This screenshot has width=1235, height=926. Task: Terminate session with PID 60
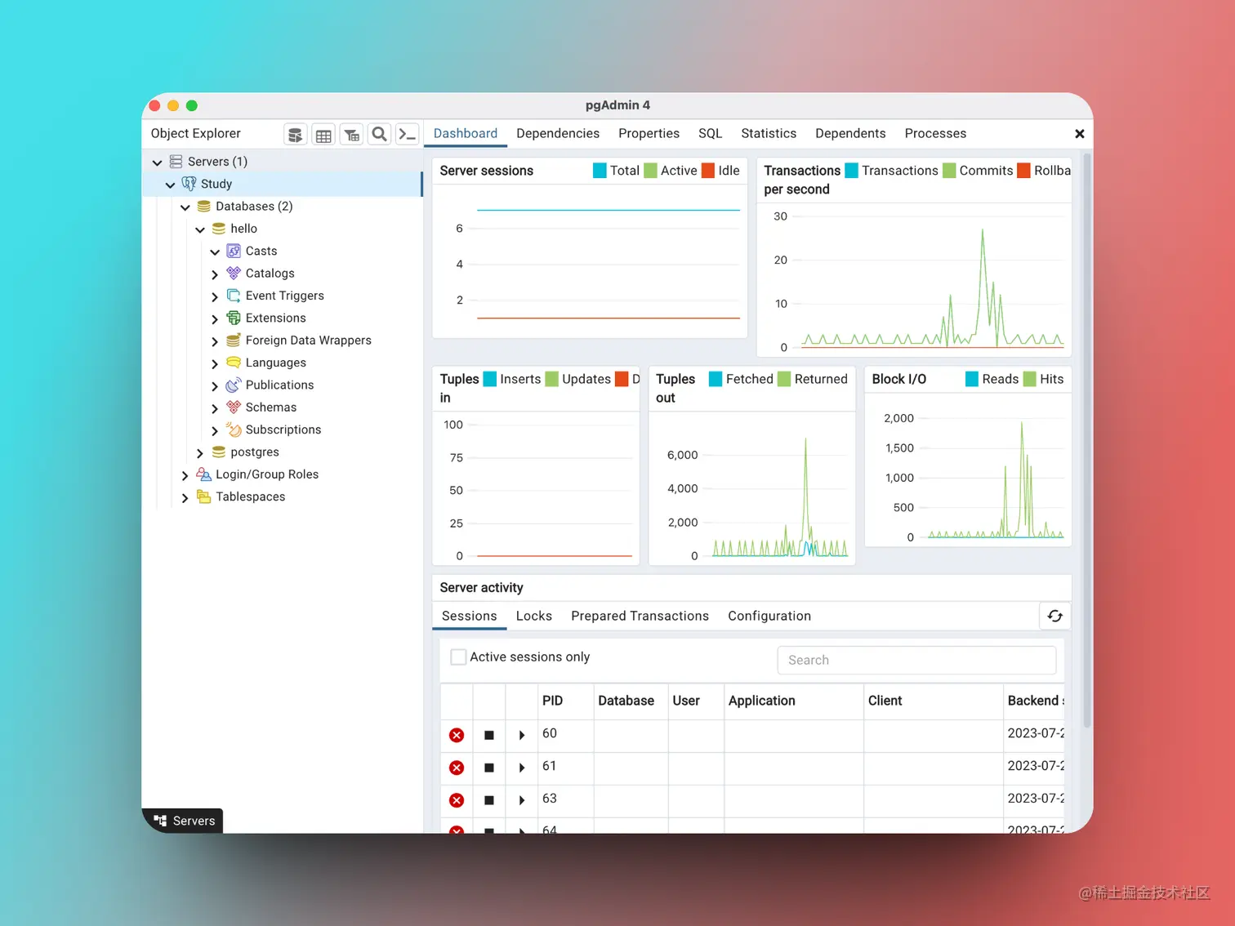(x=457, y=735)
